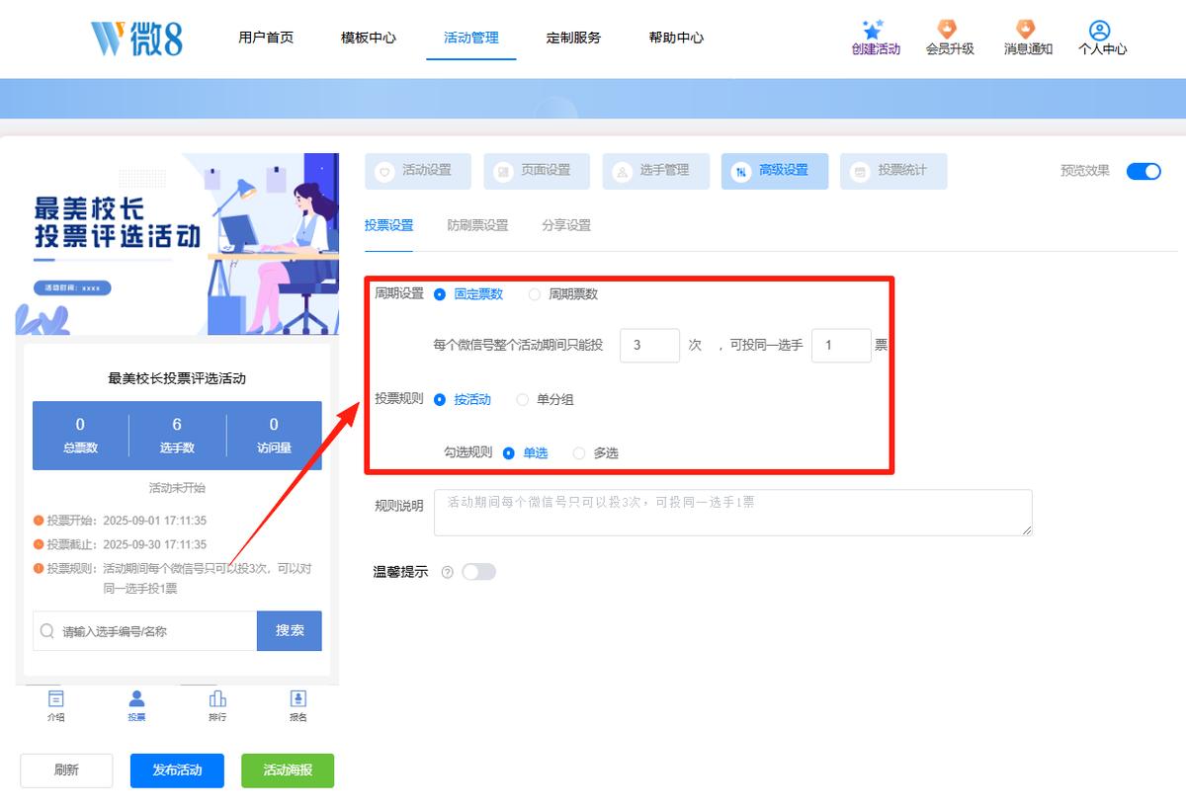Viewport: 1186px width, 810px height.
Task: Go to 选手管理 step tab
Action: pos(655,171)
